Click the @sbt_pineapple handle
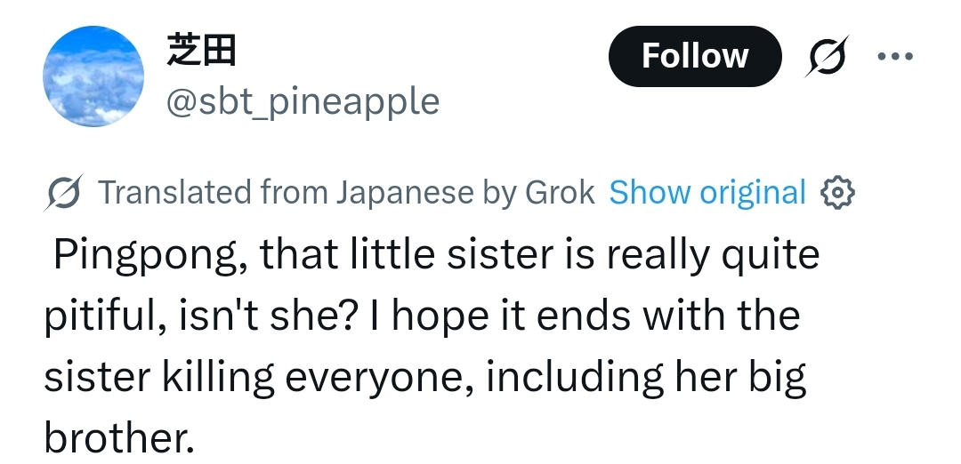This screenshot has height=464, width=961. click(303, 101)
